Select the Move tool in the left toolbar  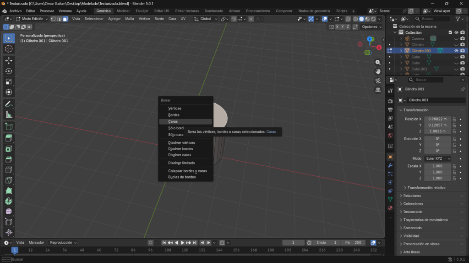(x=9, y=60)
